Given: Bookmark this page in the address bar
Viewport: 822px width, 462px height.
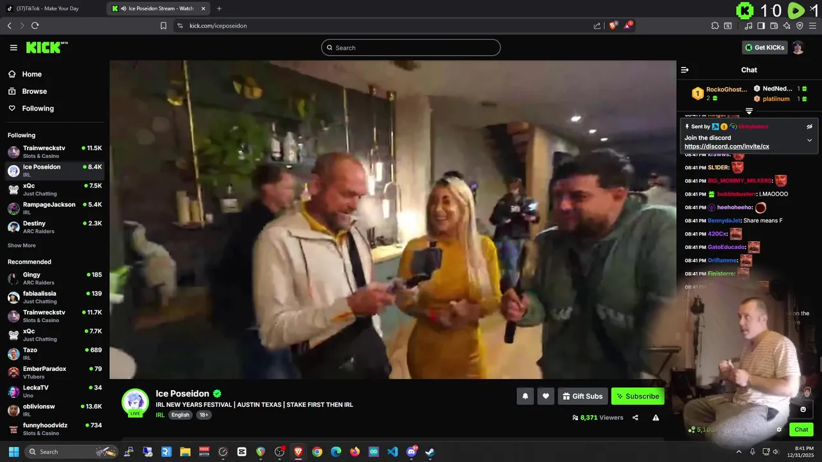Looking at the screenshot, I should [163, 26].
